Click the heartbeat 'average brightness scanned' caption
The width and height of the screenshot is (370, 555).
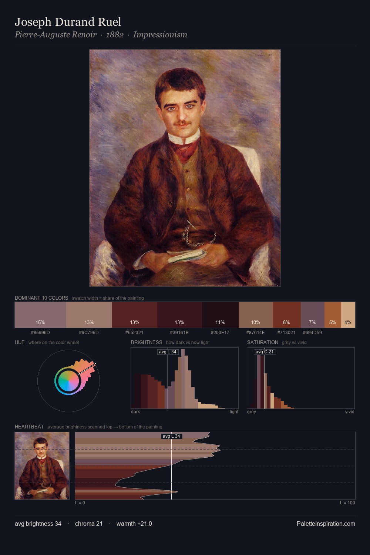pos(105,427)
